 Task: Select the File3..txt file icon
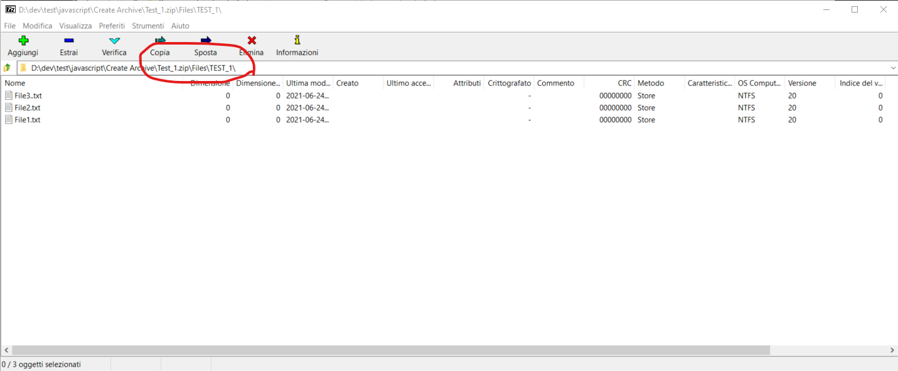[x=9, y=95]
